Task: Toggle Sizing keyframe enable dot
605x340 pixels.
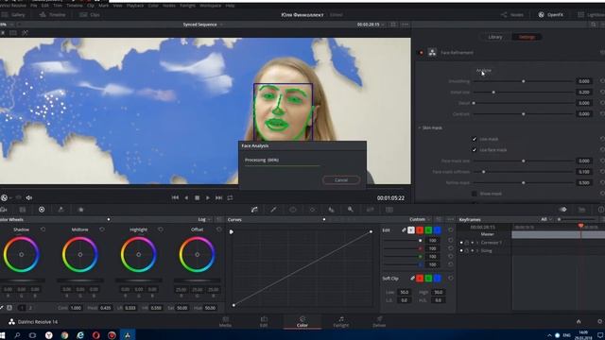Action: point(461,250)
